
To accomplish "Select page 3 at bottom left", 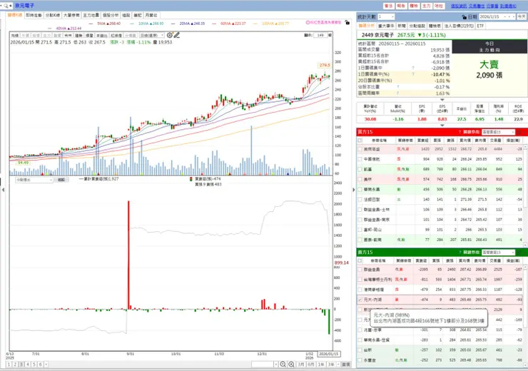I will click(x=21, y=365).
